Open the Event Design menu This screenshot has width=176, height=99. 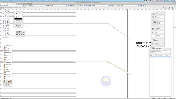coord(43,1)
